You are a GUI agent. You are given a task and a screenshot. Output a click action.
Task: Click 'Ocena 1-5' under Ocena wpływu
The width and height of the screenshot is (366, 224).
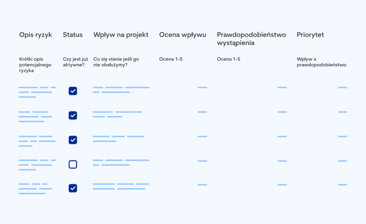(x=171, y=59)
